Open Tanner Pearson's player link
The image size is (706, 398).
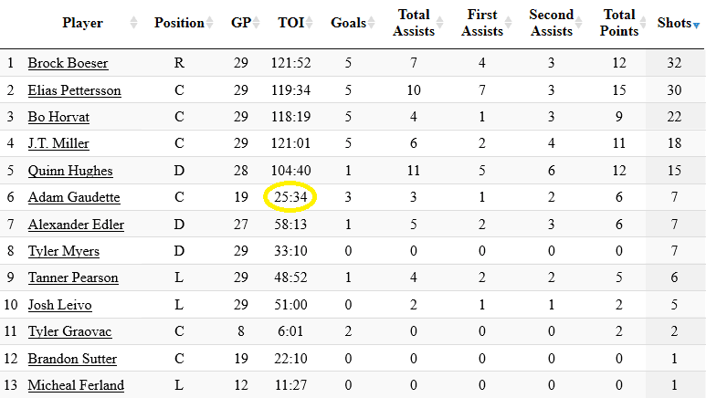[x=73, y=278]
